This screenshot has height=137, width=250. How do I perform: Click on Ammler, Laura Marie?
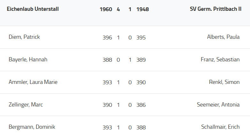[33, 82]
